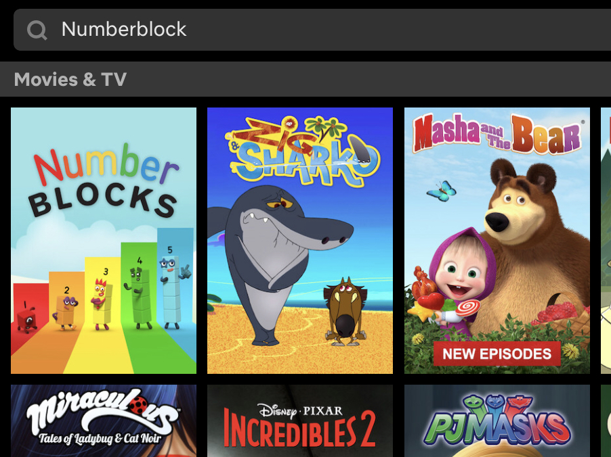Screen dimensions: 611x457
Task: Click the Disney Pixar logo text
Action: (x=300, y=411)
